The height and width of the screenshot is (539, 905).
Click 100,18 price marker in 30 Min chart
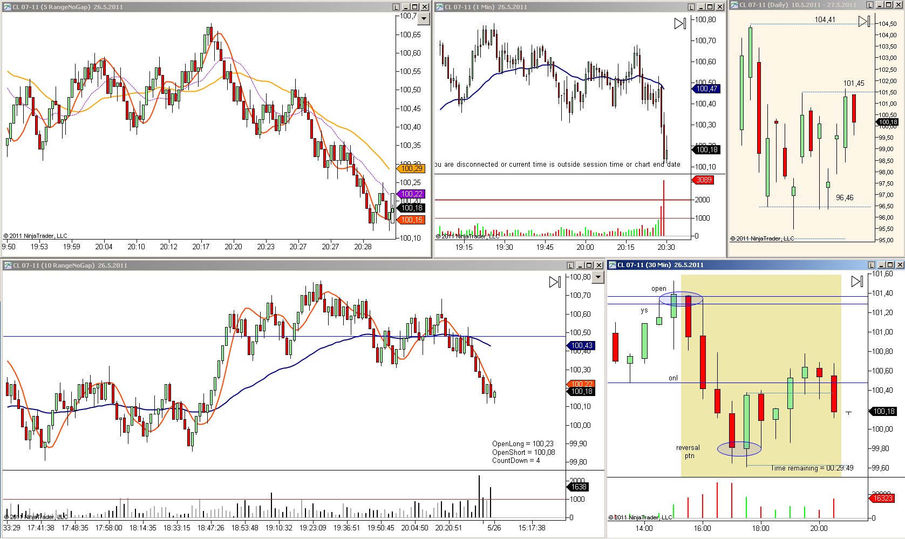(x=882, y=412)
